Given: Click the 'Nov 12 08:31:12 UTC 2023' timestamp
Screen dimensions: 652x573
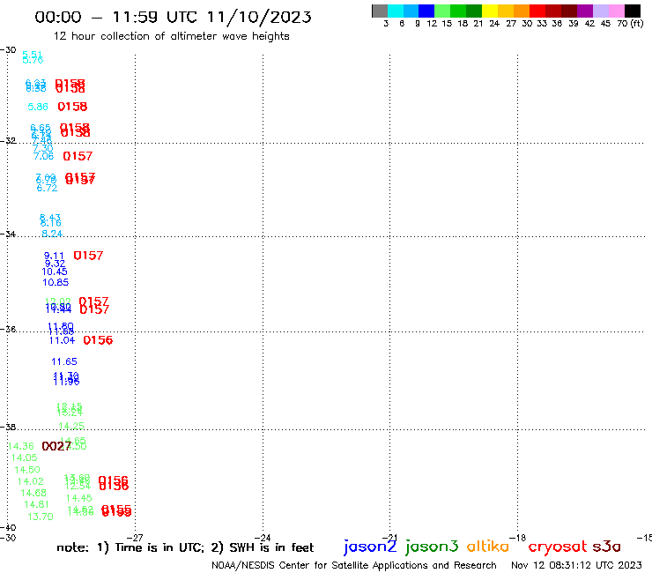Looking at the screenshot, I should (x=576, y=565).
